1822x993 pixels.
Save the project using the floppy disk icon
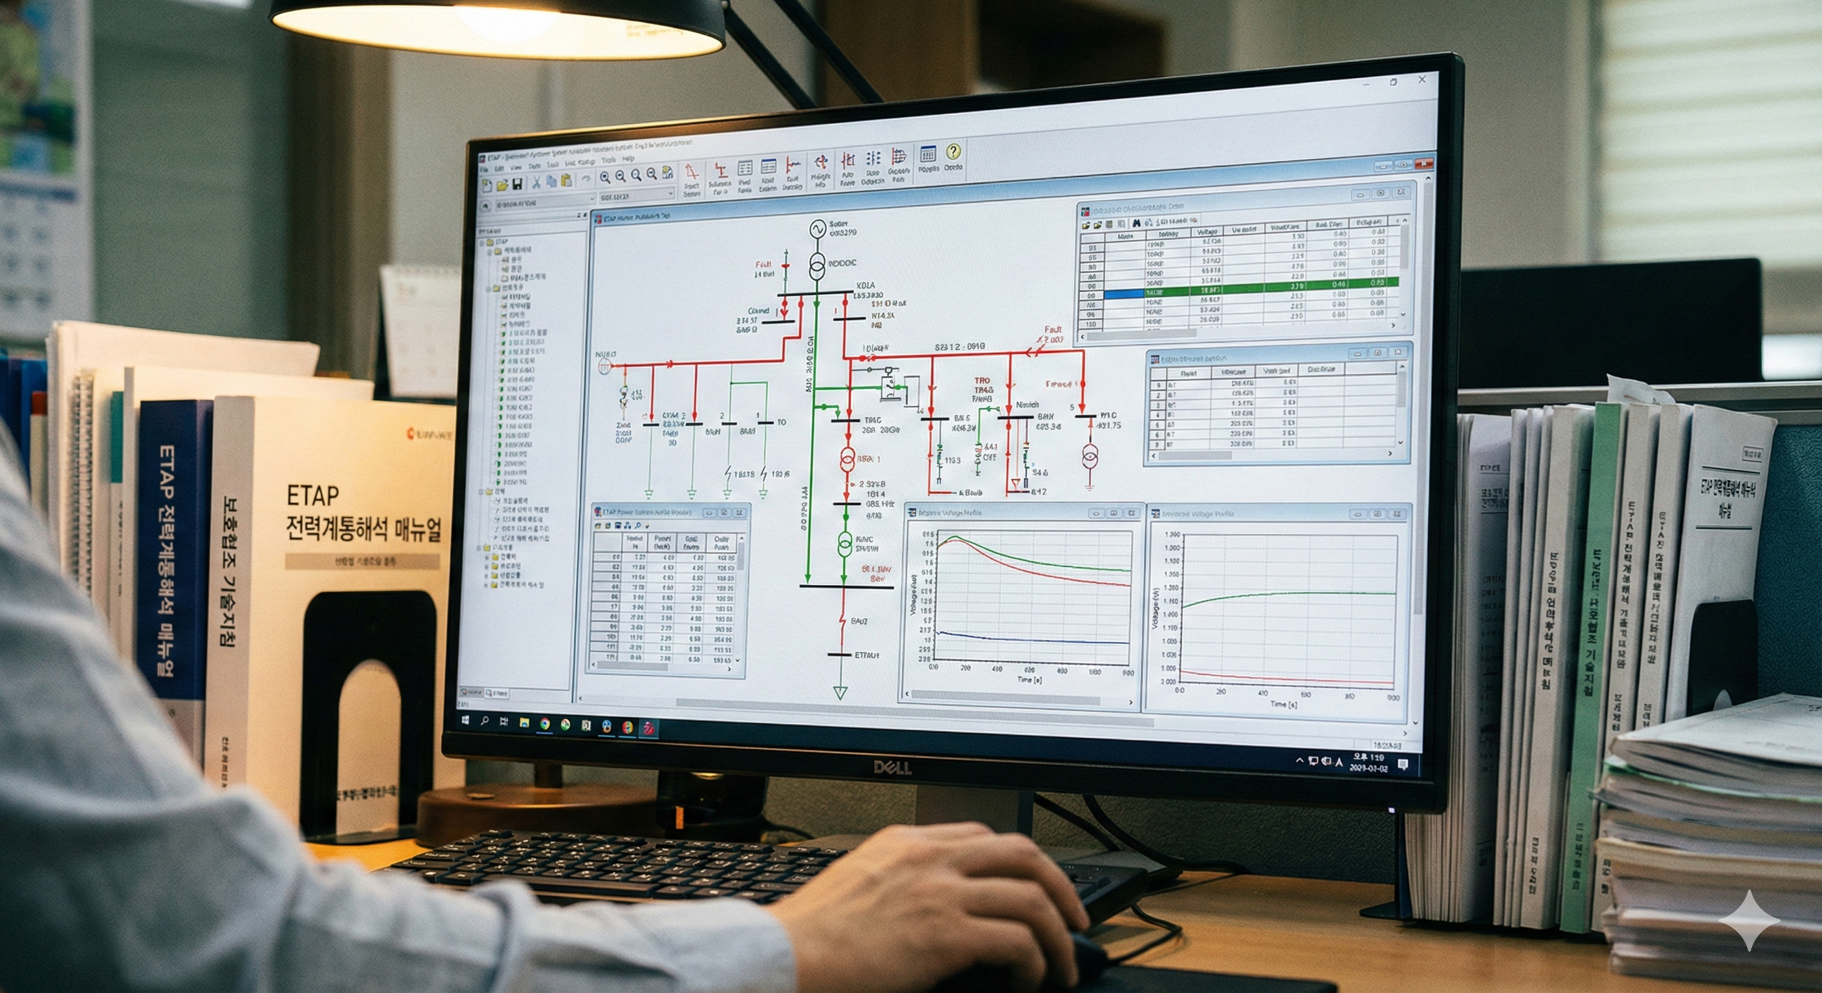[518, 184]
